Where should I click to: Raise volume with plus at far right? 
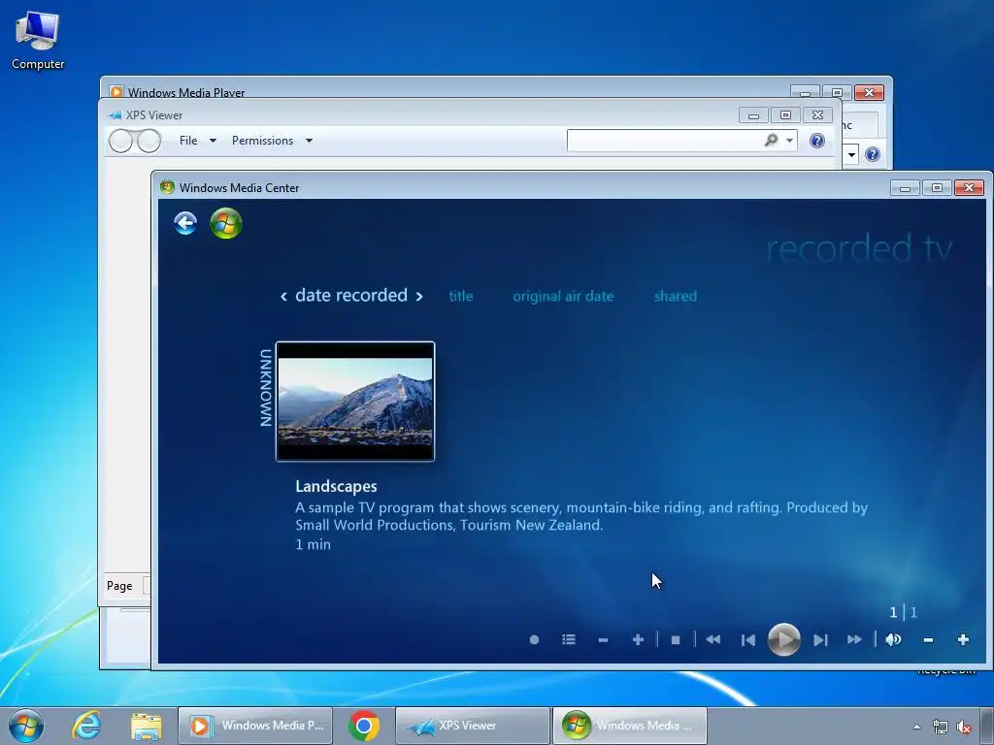(x=963, y=640)
